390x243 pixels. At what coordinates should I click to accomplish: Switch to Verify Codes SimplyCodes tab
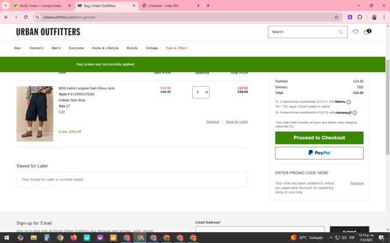tap(40, 5)
